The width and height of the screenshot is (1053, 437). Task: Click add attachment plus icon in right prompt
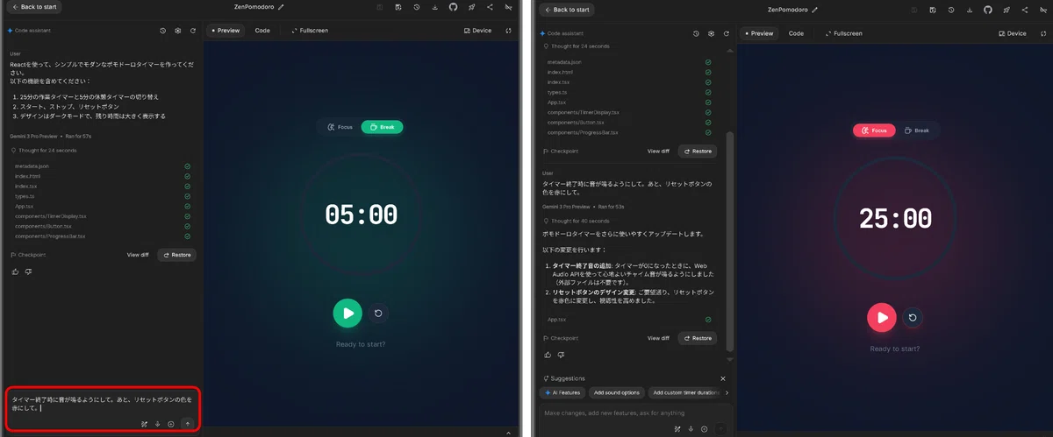pos(705,429)
